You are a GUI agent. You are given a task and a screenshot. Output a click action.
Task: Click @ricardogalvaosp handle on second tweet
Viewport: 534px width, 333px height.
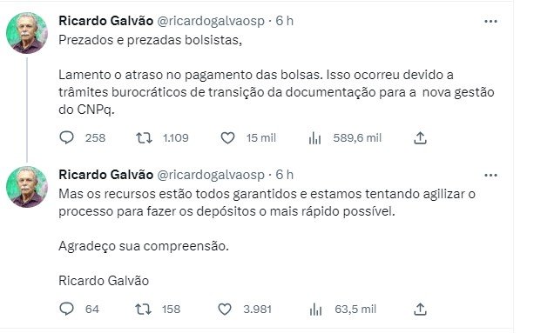(x=211, y=175)
